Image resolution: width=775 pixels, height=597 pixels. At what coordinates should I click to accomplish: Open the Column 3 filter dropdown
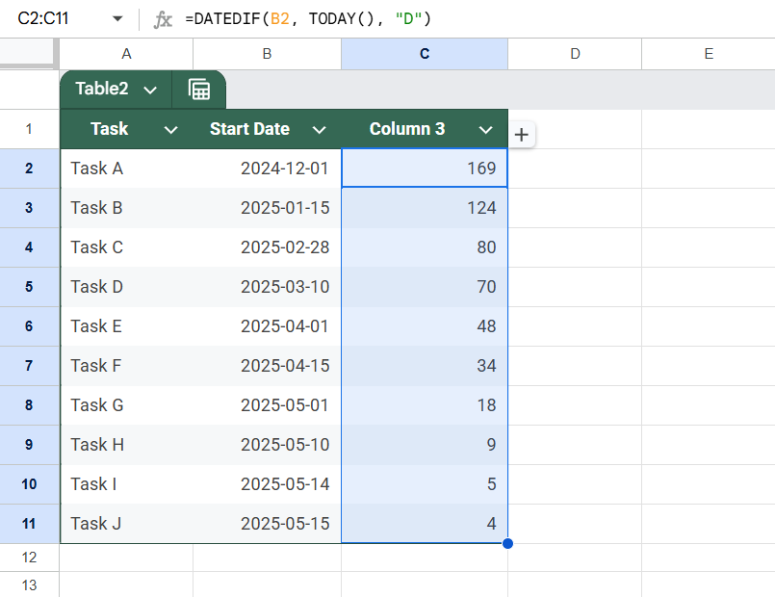click(x=486, y=130)
